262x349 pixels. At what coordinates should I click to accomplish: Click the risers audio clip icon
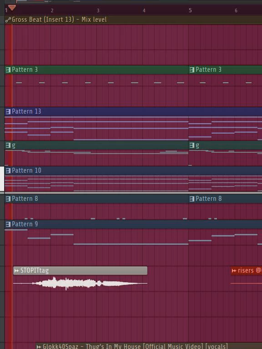(x=234, y=271)
